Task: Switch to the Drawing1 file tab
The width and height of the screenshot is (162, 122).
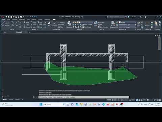Action: point(19,32)
